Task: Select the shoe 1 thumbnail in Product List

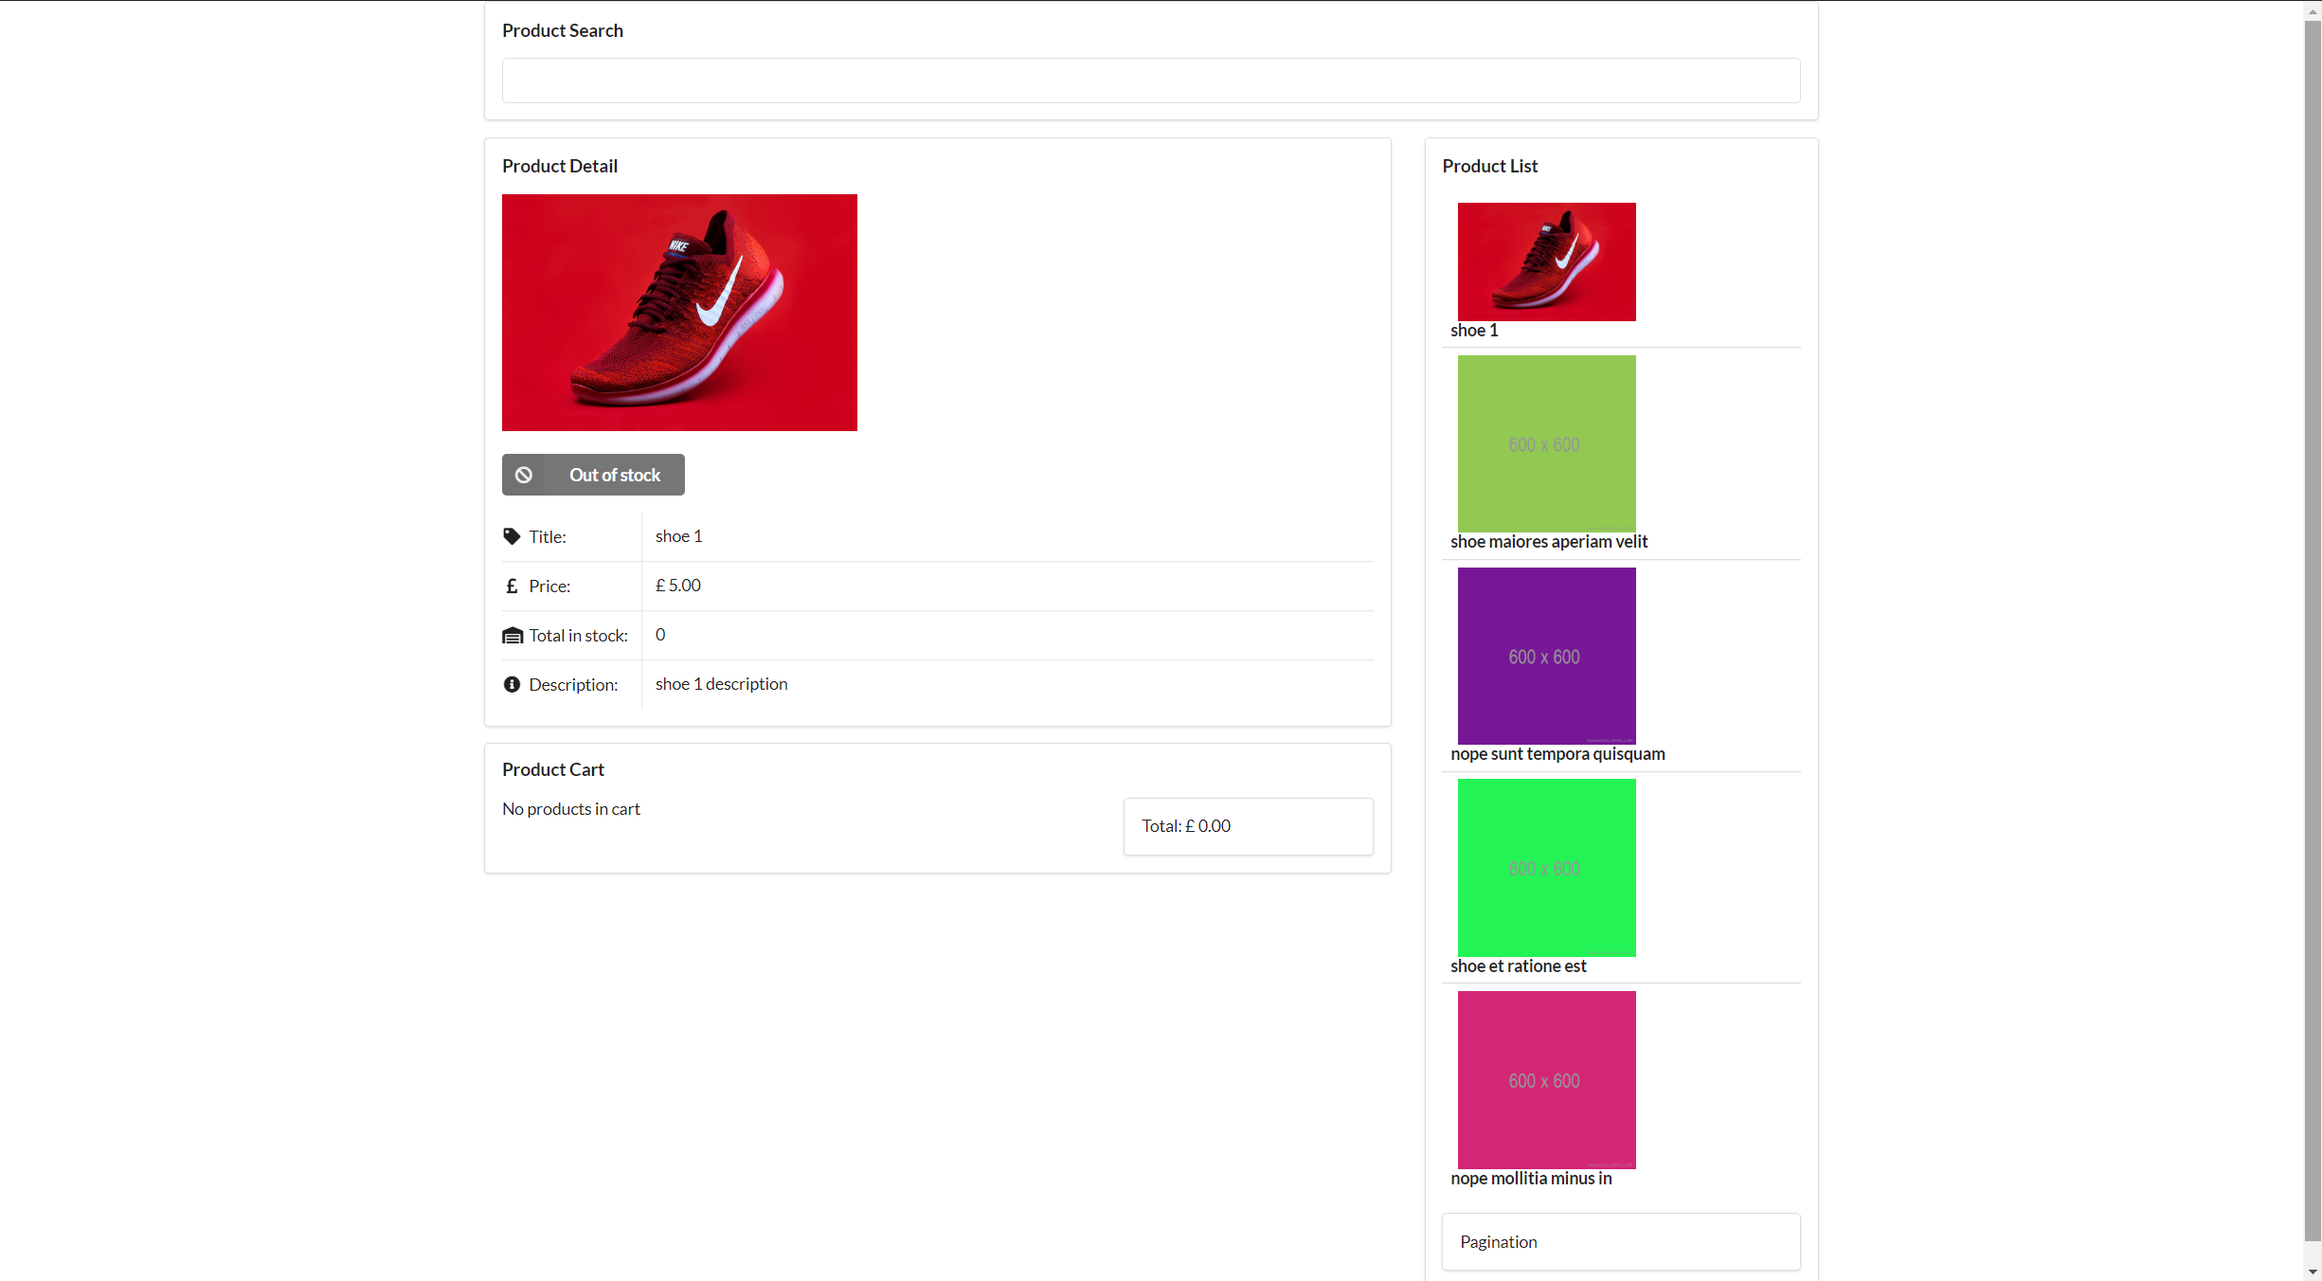Action: tap(1545, 262)
